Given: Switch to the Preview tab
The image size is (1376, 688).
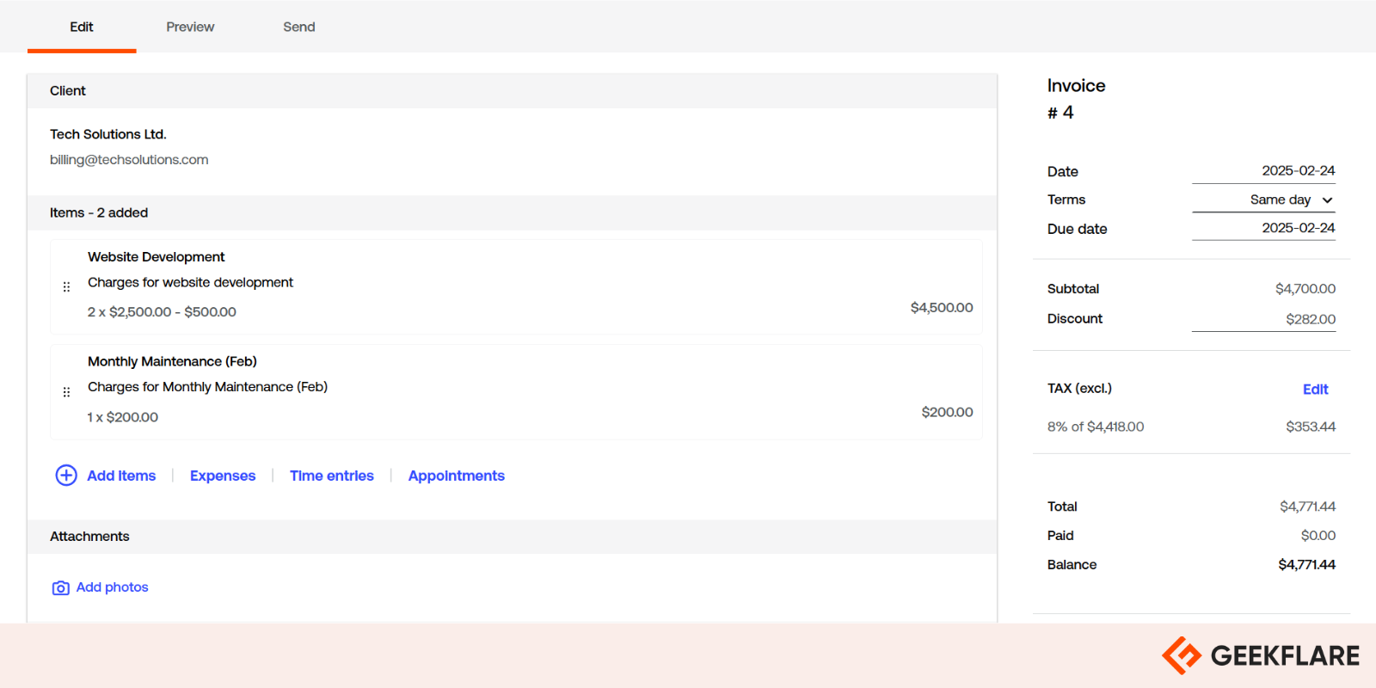Looking at the screenshot, I should point(190,27).
